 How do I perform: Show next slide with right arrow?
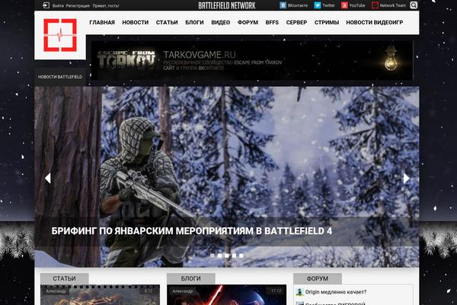(406, 178)
